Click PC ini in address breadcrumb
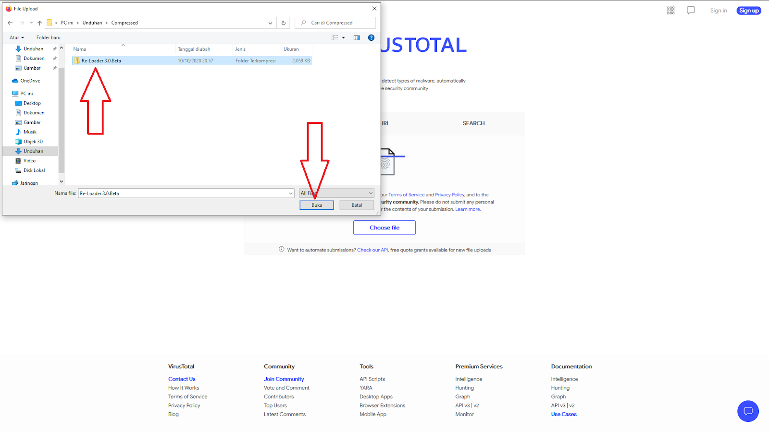Screen dimensions: 769x432 67,23
